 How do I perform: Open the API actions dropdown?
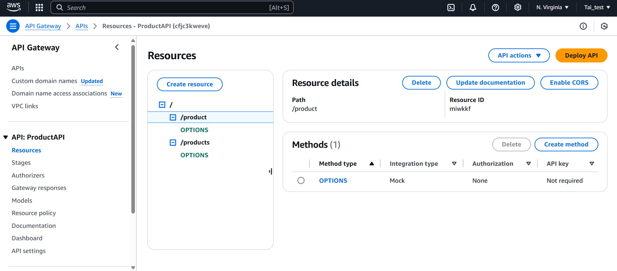pyautogui.click(x=519, y=56)
